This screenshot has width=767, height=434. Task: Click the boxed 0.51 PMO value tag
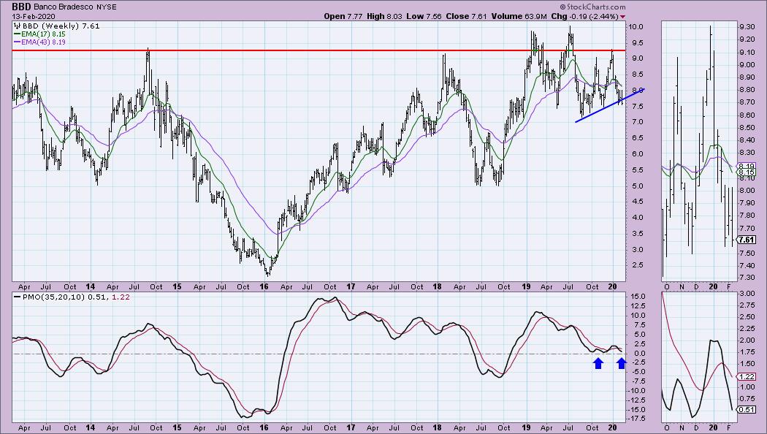click(747, 410)
